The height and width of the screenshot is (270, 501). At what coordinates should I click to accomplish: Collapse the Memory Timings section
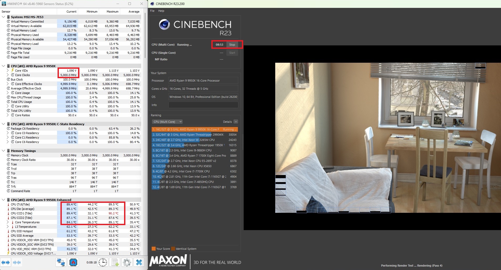[3, 151]
